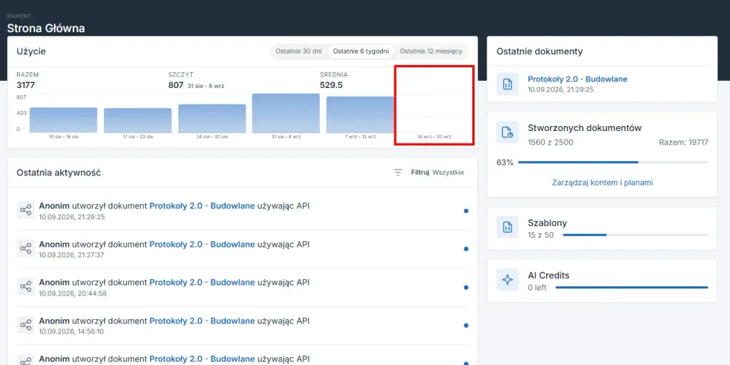Click the Szablony 15 z 50 progress bar
Image resolution: width=730 pixels, height=365 pixels.
[636, 235]
